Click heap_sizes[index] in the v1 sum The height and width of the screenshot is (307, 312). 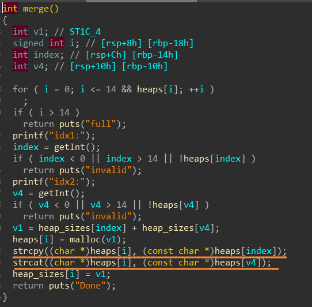pos(82,228)
